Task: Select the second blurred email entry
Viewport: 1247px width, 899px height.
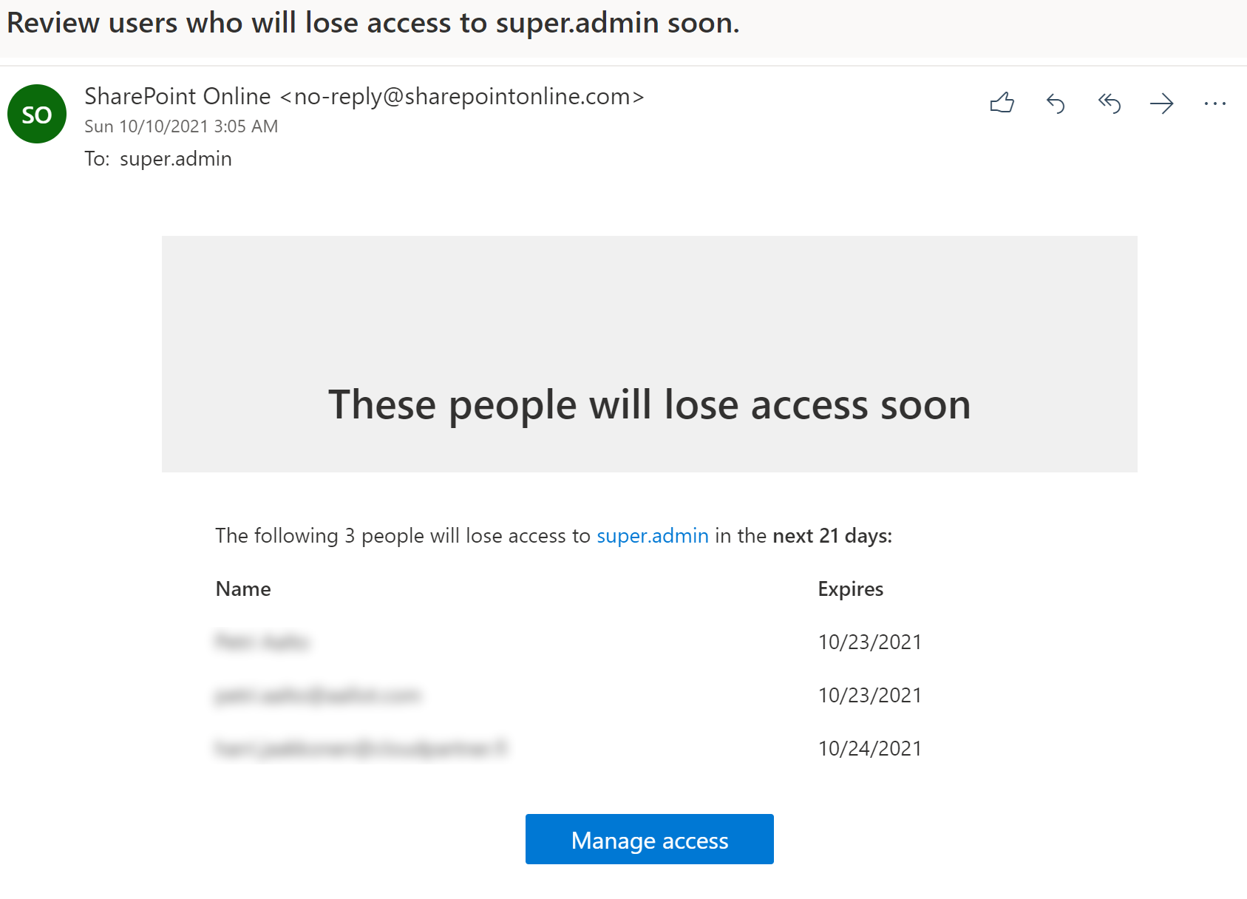Action: 318,695
